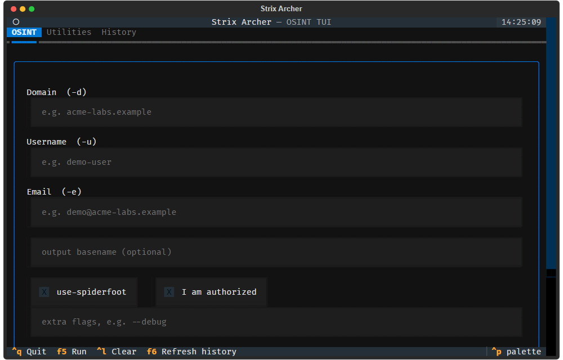Click f5 Run in the footer
This screenshot has height=360, width=563.
tap(72, 352)
